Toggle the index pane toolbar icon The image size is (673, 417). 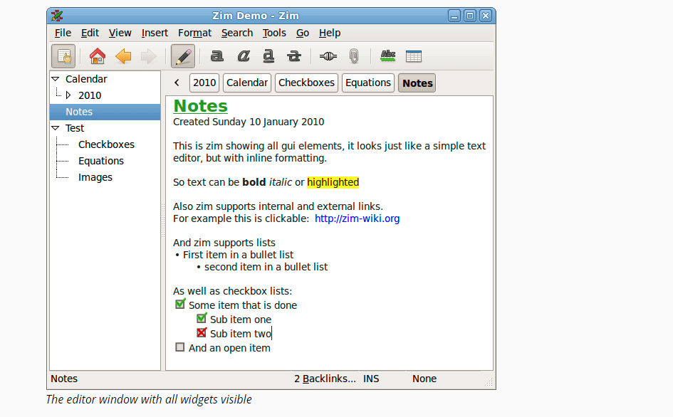point(63,56)
